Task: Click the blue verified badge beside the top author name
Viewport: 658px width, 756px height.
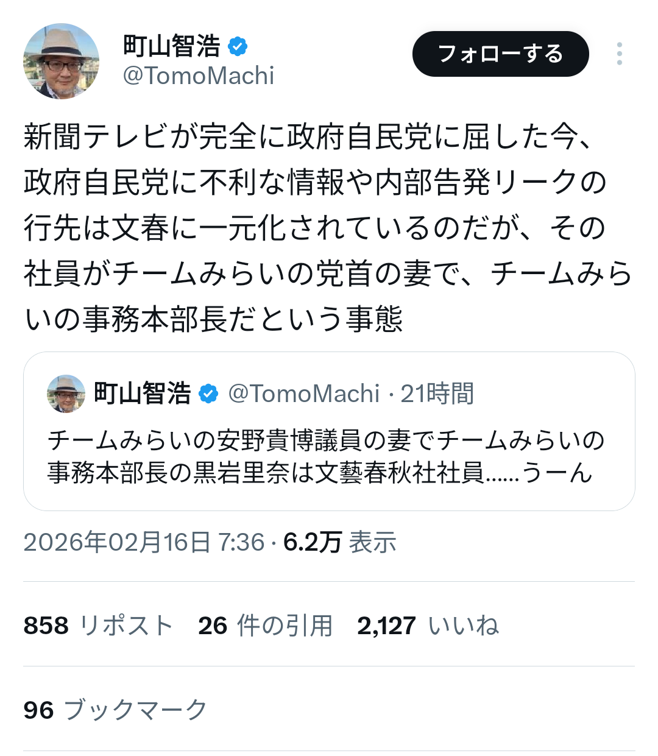Action: pyautogui.click(x=237, y=46)
